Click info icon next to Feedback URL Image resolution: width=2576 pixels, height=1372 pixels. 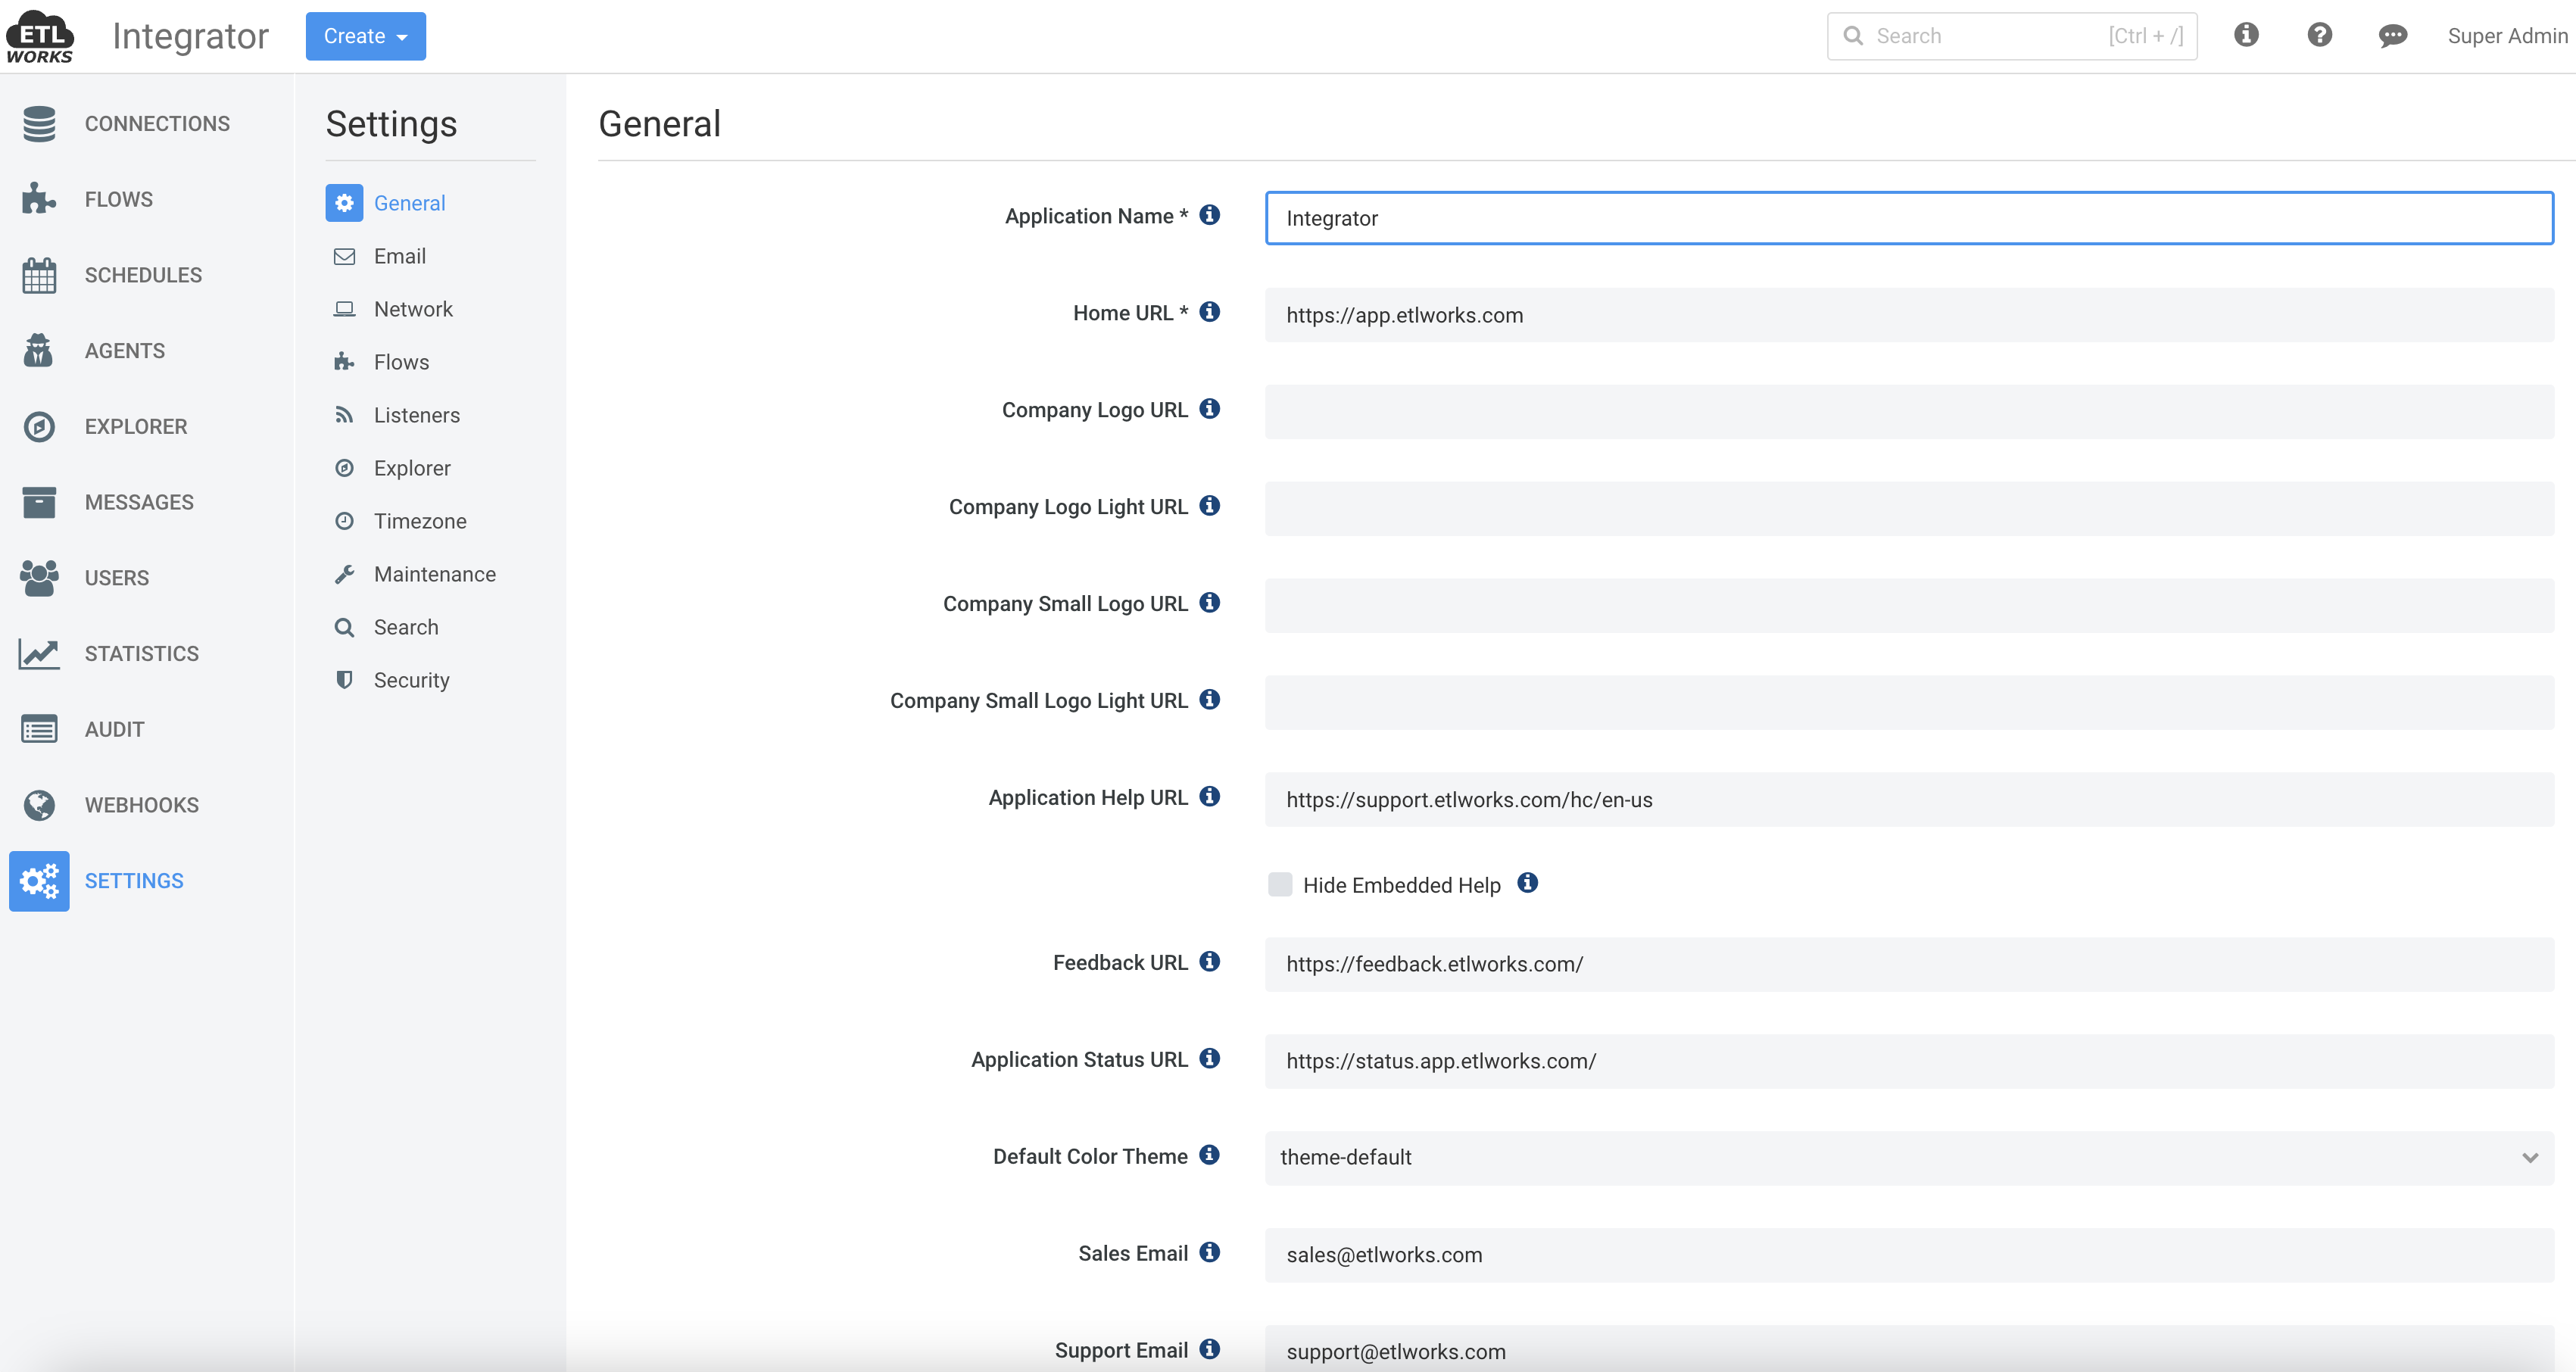click(1209, 962)
